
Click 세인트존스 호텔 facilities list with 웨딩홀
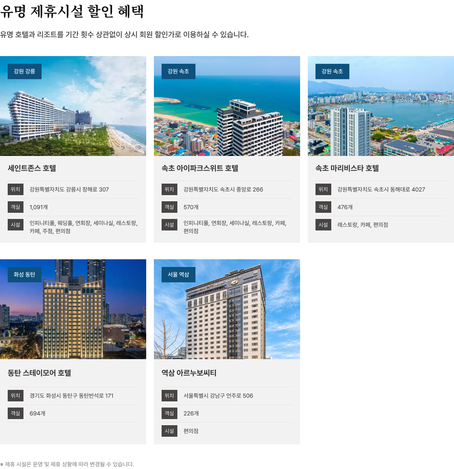pos(83,227)
